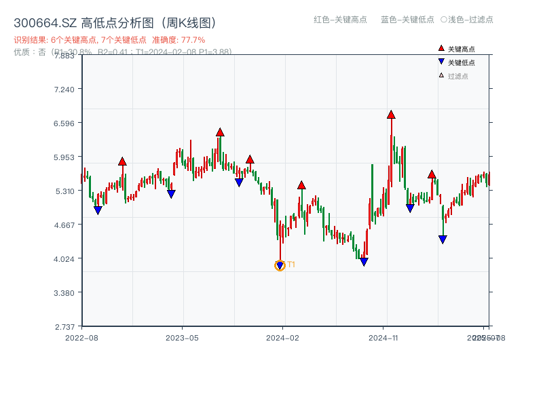Click the red triangle icon beside 关键高点 legend

click(441, 48)
